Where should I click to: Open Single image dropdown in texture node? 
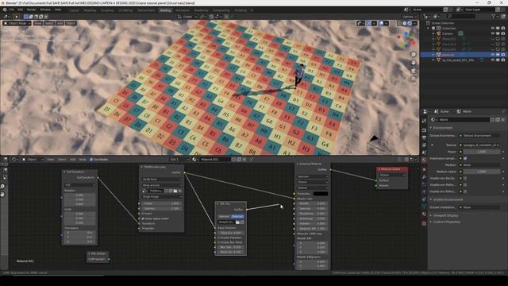coord(162,196)
